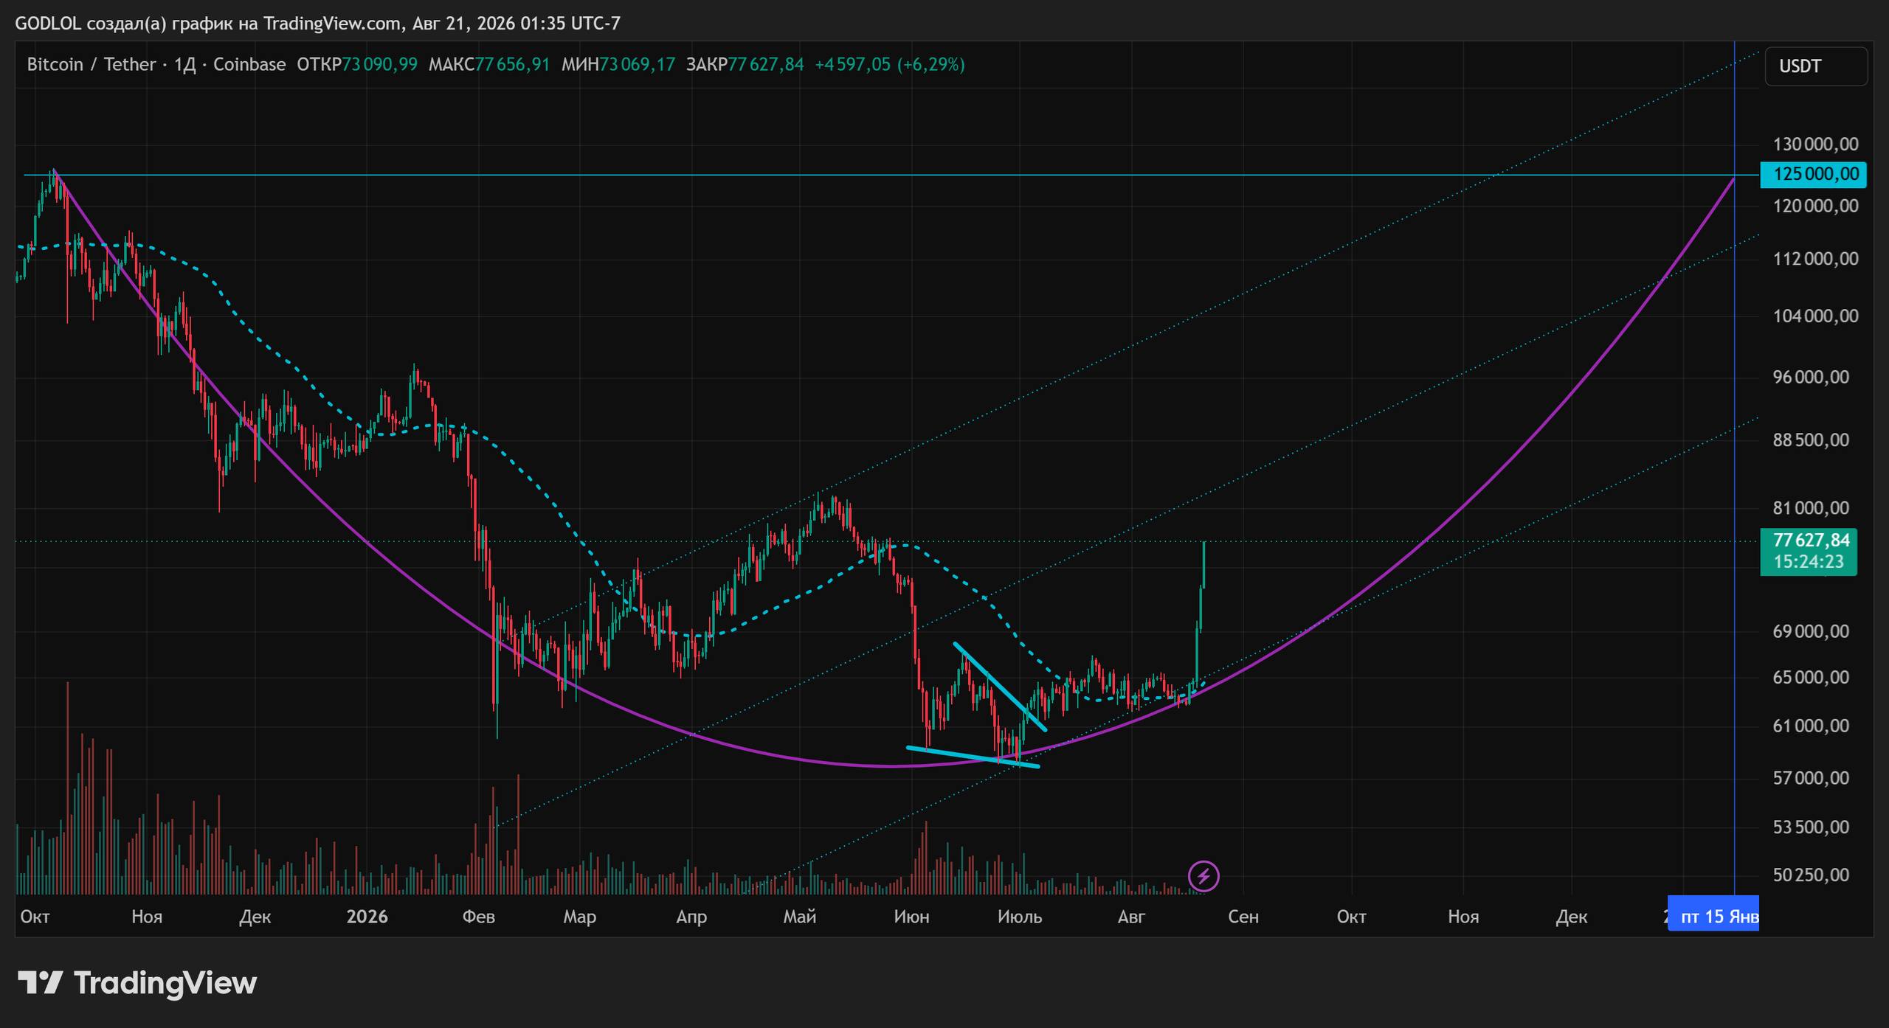Viewport: 1889px width, 1028px height.
Task: Click the 104 000,00 price axis label
Action: [x=1816, y=316]
